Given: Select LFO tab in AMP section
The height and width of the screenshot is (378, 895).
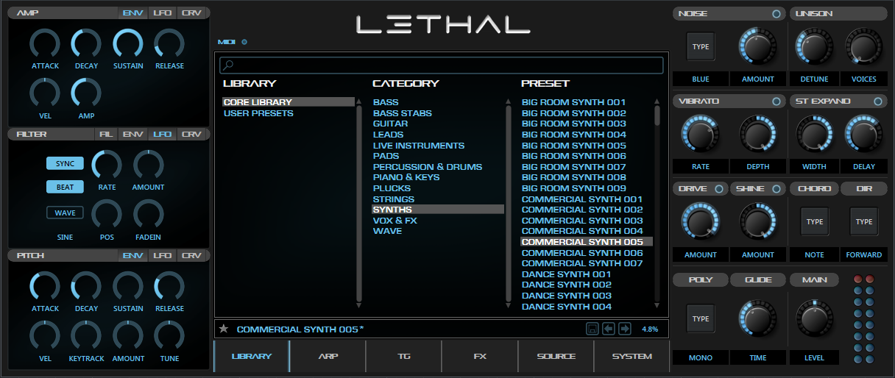Looking at the screenshot, I should (162, 13).
